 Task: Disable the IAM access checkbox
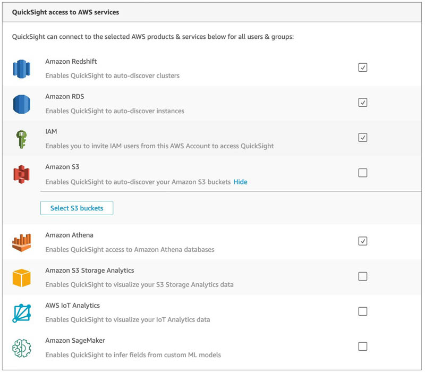[363, 138]
